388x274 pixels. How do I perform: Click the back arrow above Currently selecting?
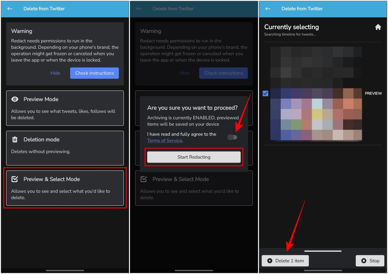coord(267,9)
